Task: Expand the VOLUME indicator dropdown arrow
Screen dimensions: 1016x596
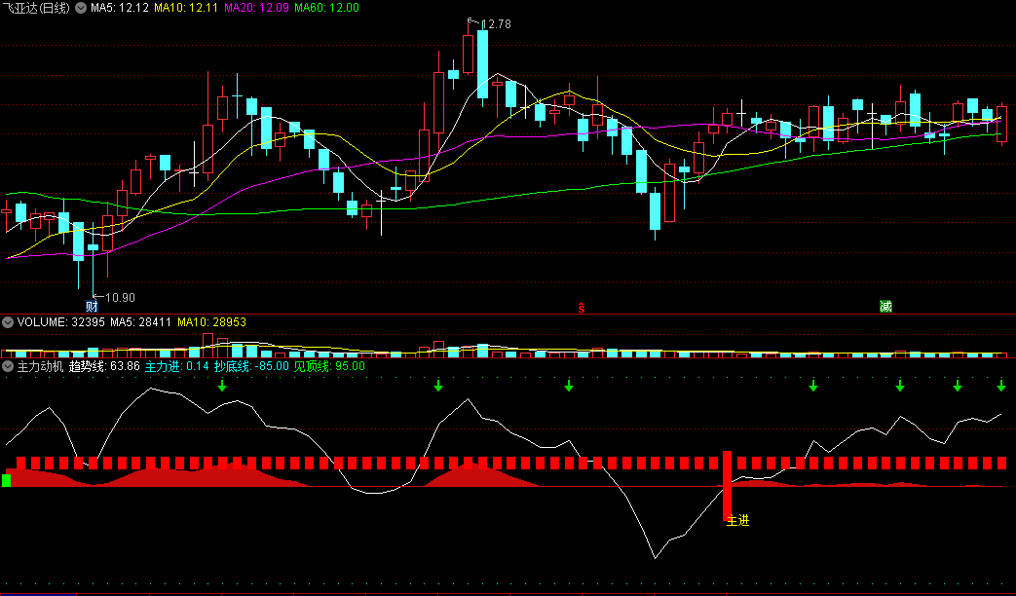Action: [8, 322]
